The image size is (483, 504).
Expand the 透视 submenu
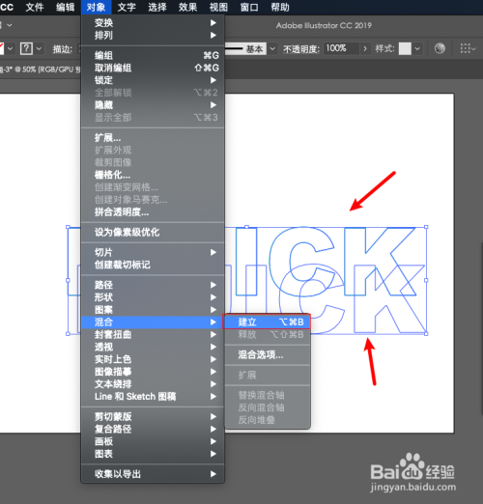tap(153, 347)
